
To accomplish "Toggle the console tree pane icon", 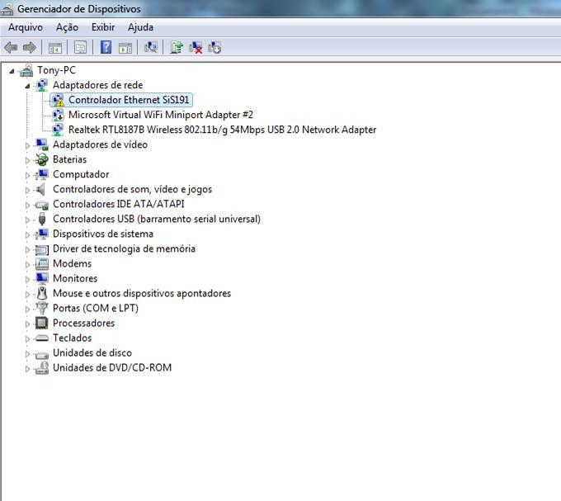I will click(55, 47).
